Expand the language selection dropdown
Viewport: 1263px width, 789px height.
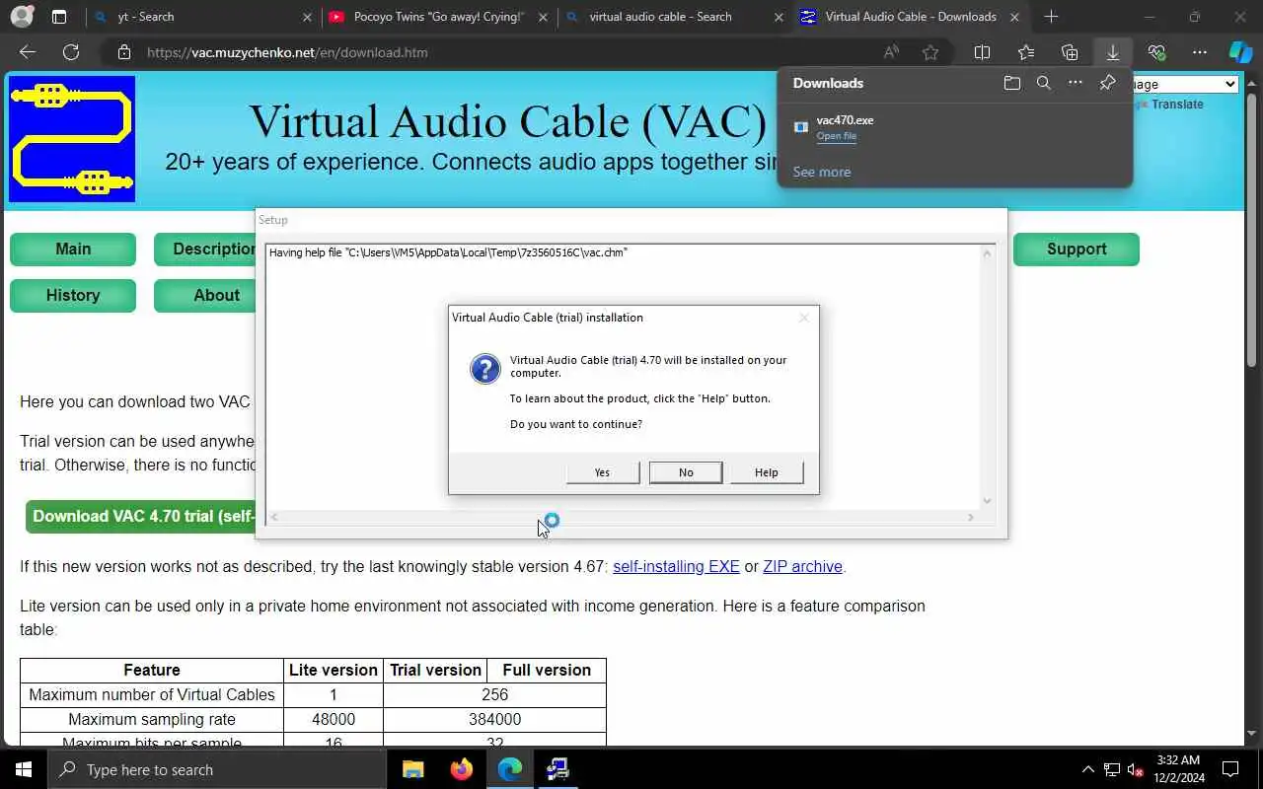[x=1184, y=85]
